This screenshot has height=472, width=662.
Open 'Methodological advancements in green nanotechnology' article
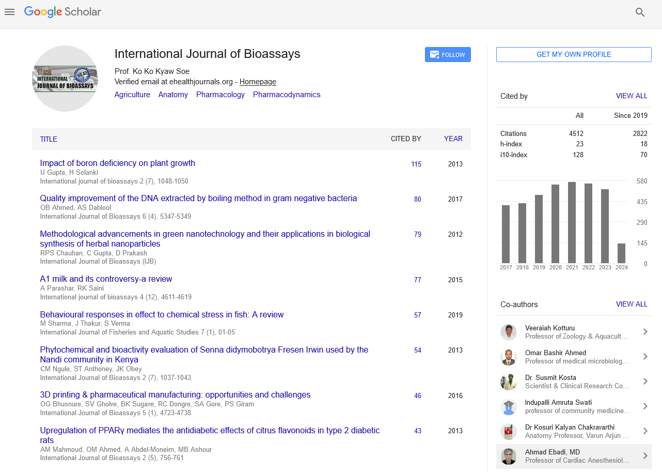point(205,238)
